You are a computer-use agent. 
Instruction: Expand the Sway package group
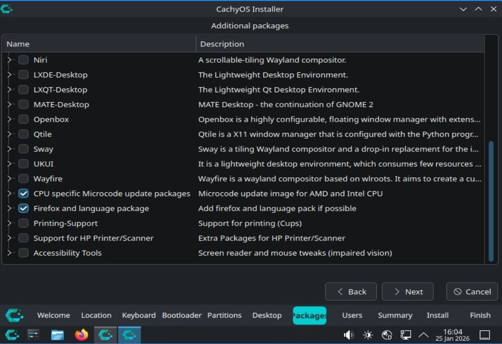[9, 149]
